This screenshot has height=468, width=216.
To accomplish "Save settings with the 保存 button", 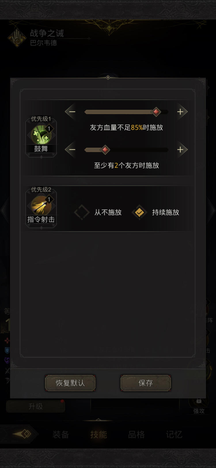I will tap(146, 383).
